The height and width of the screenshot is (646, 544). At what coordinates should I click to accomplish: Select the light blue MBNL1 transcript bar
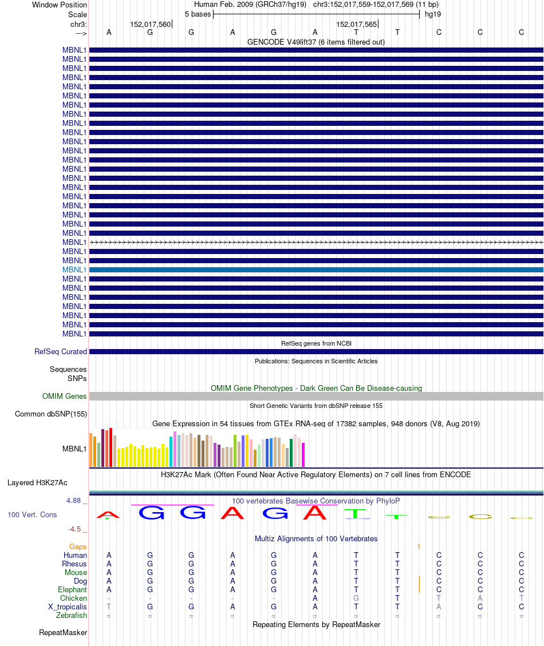[x=316, y=270]
